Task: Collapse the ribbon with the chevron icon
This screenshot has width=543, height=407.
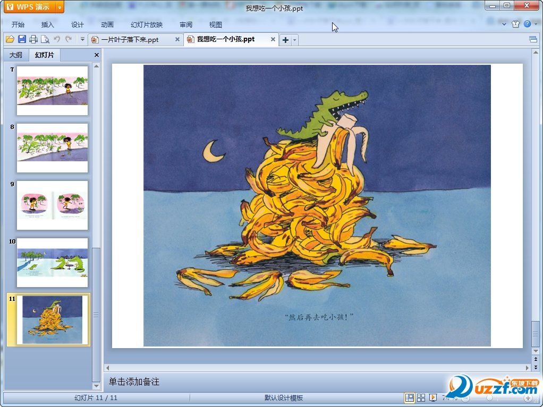Action: (504, 24)
